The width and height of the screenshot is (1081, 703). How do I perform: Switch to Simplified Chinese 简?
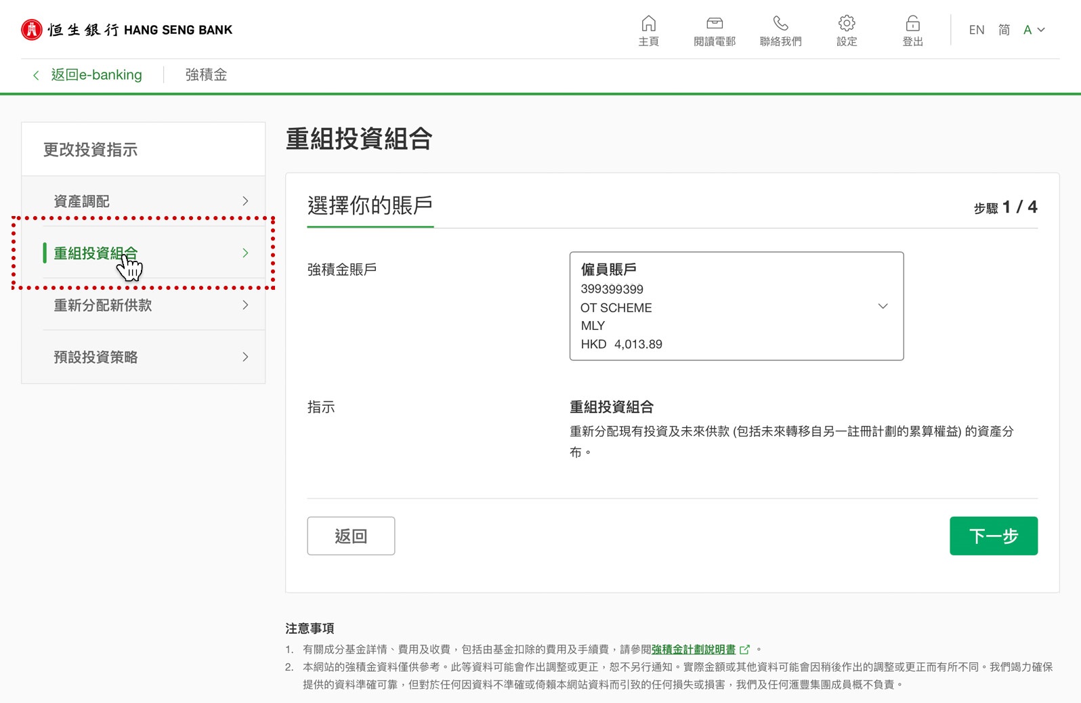1004,30
